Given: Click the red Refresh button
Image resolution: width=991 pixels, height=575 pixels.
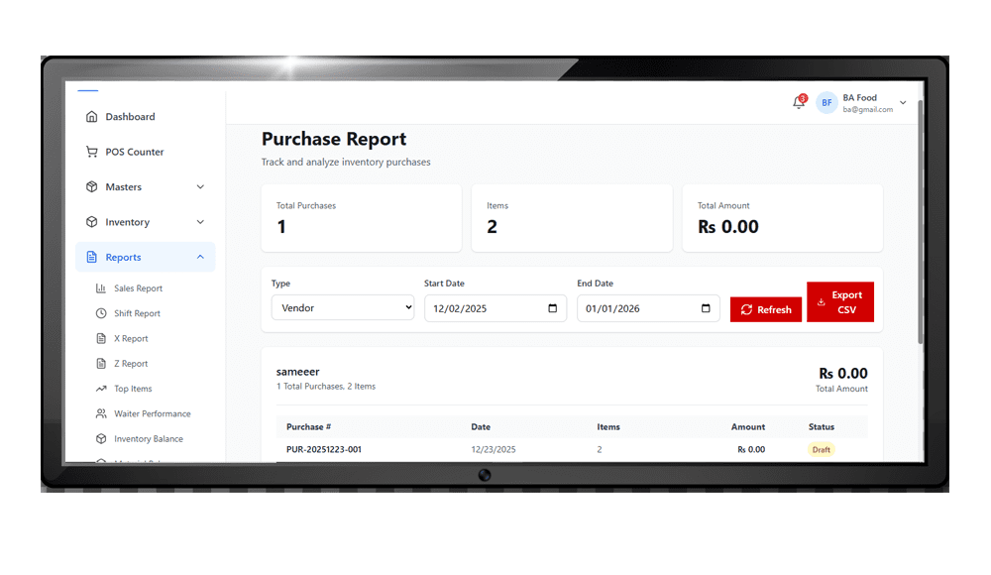Looking at the screenshot, I should tap(766, 309).
